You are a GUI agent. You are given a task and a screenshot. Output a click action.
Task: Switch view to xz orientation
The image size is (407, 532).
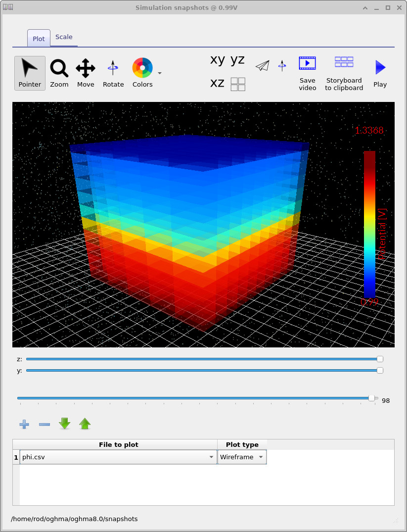pos(217,84)
